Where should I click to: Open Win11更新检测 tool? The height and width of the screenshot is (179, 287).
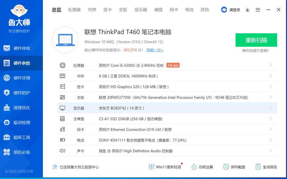coord(165,167)
